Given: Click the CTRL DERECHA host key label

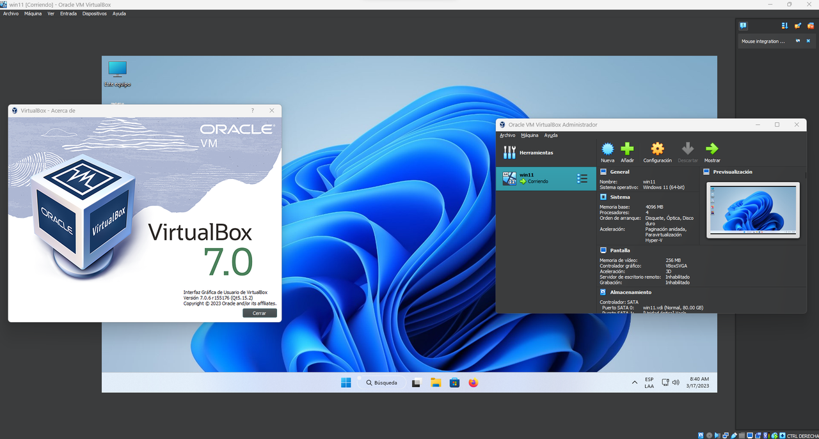Looking at the screenshot, I should [x=803, y=436].
